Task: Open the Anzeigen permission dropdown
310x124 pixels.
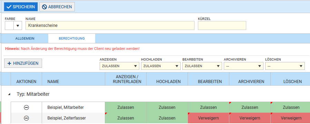Action: point(119,66)
